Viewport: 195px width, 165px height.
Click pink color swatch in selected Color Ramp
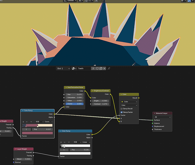click(37, 133)
